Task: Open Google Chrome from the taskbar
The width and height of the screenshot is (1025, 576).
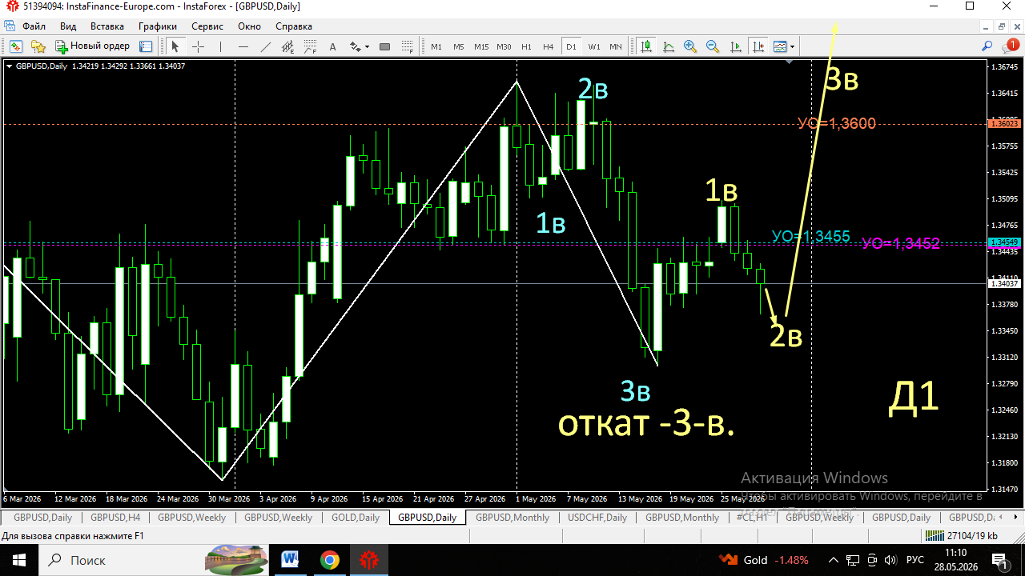Action: [329, 560]
